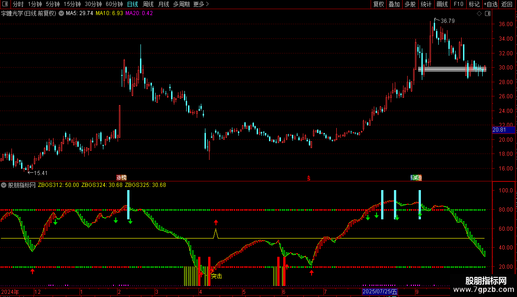The image size is (517, 297).
Task: Open the F10 company info
Action: [458, 4]
